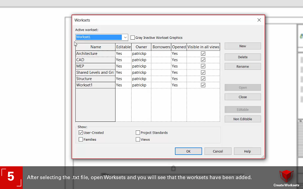Select the Shared Levels and Gri row

pos(96,72)
